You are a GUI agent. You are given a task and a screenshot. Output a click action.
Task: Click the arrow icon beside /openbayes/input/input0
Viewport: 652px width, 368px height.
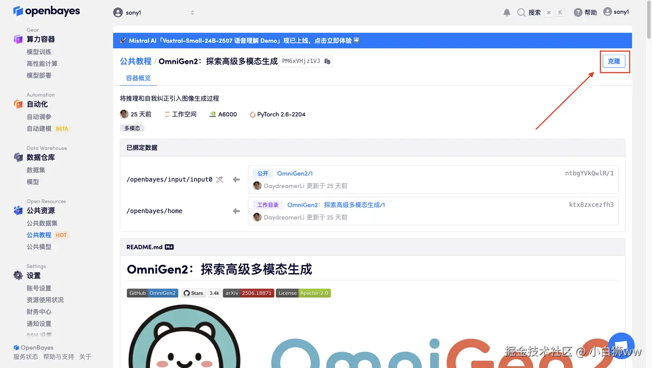click(236, 180)
